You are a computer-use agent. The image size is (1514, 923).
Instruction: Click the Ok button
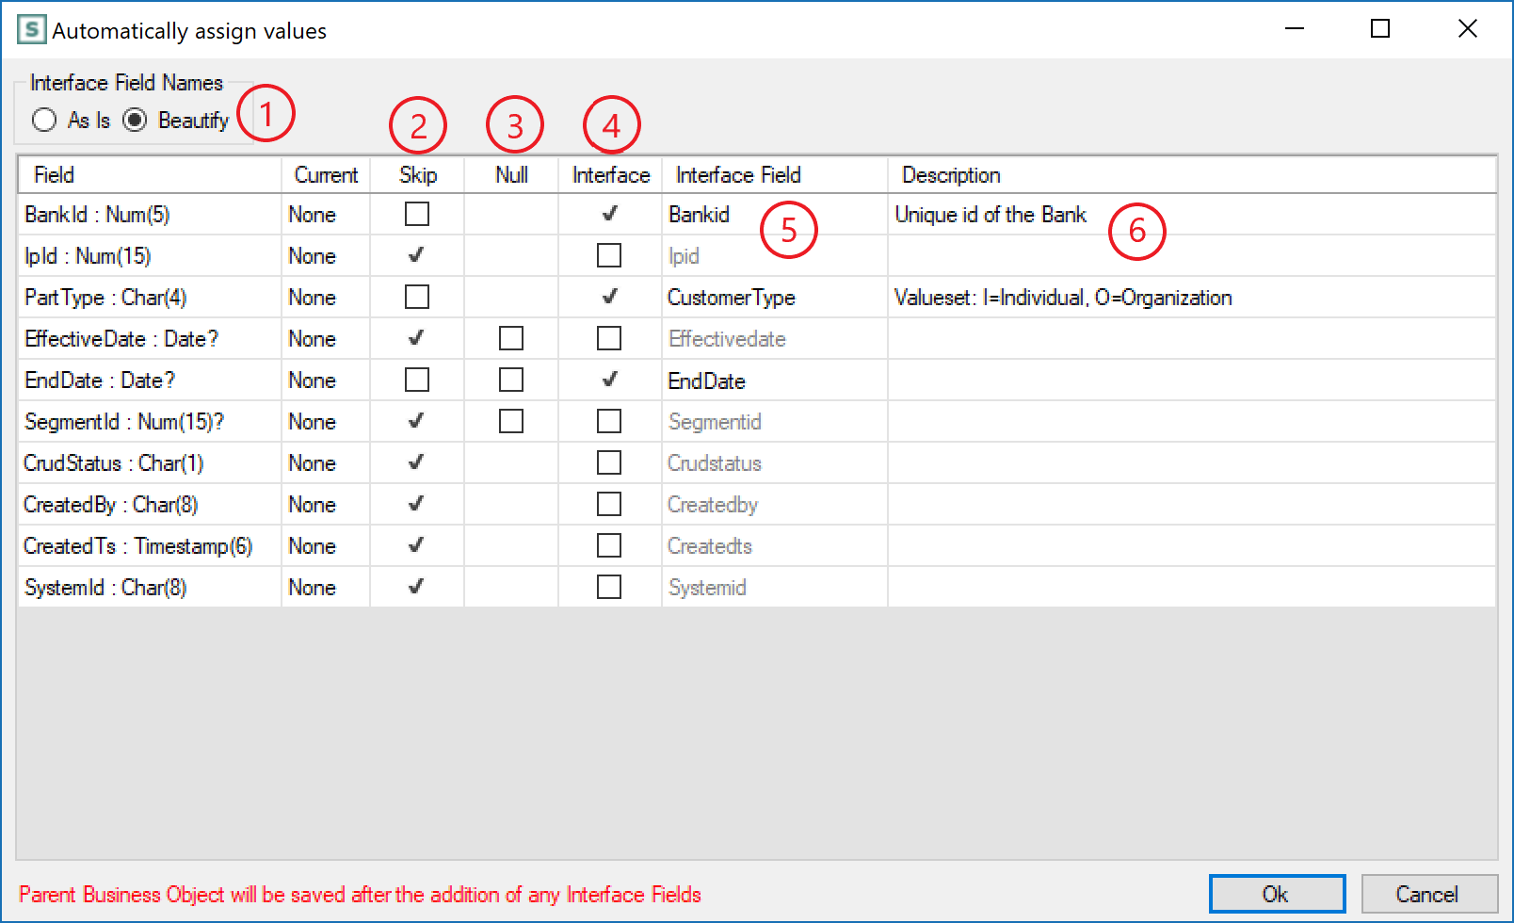(1277, 893)
